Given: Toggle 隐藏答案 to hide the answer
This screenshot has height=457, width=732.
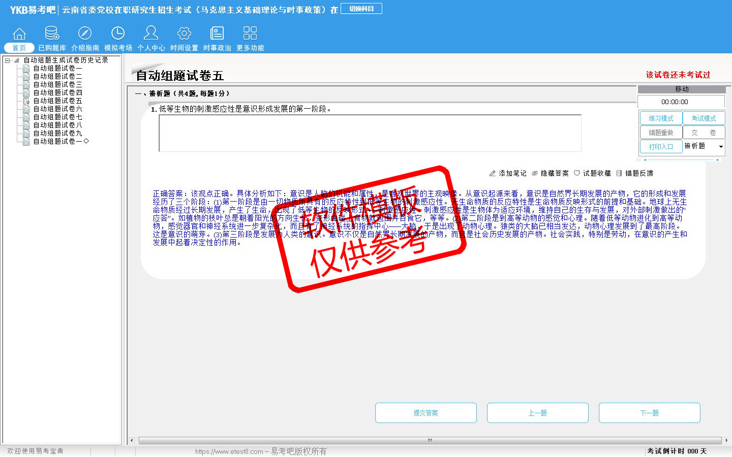Looking at the screenshot, I should click(x=551, y=173).
